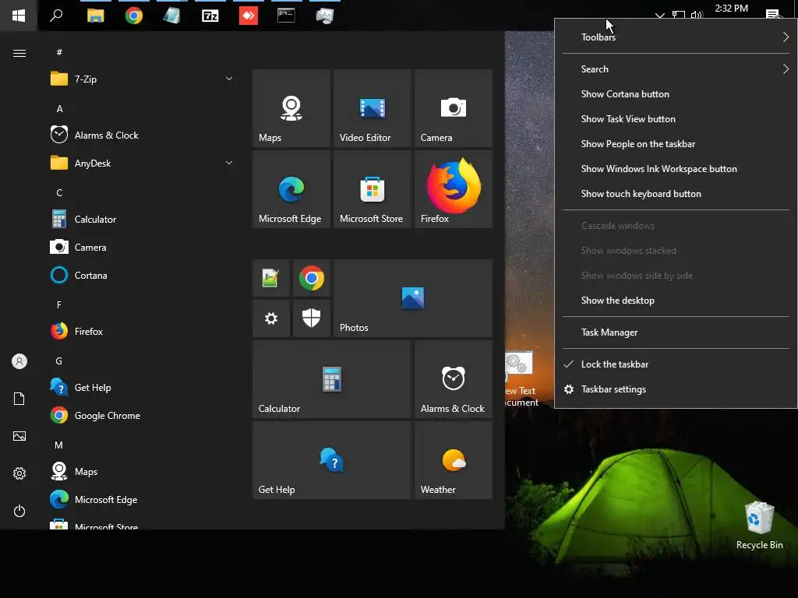Open the small Notepad++ tile

tap(270, 278)
